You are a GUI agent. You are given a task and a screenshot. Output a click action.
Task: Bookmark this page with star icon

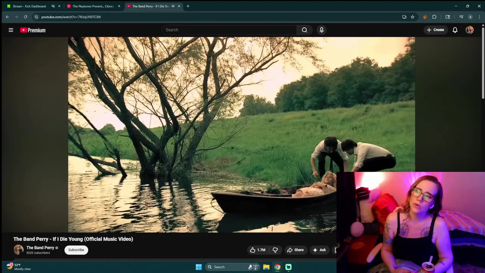coord(413,17)
